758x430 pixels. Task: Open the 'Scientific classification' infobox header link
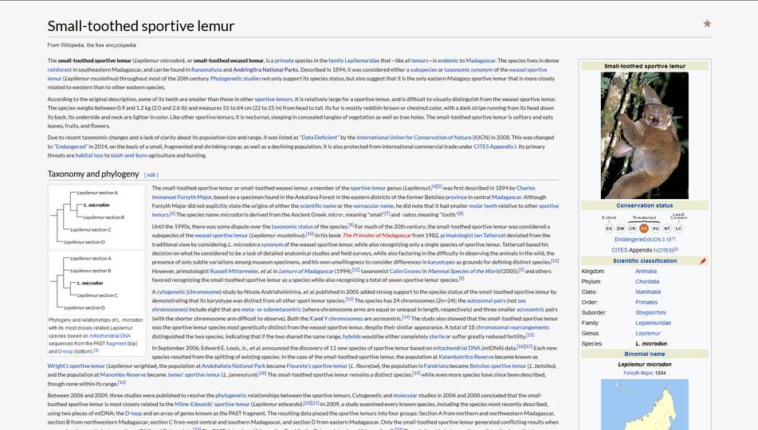click(644, 261)
